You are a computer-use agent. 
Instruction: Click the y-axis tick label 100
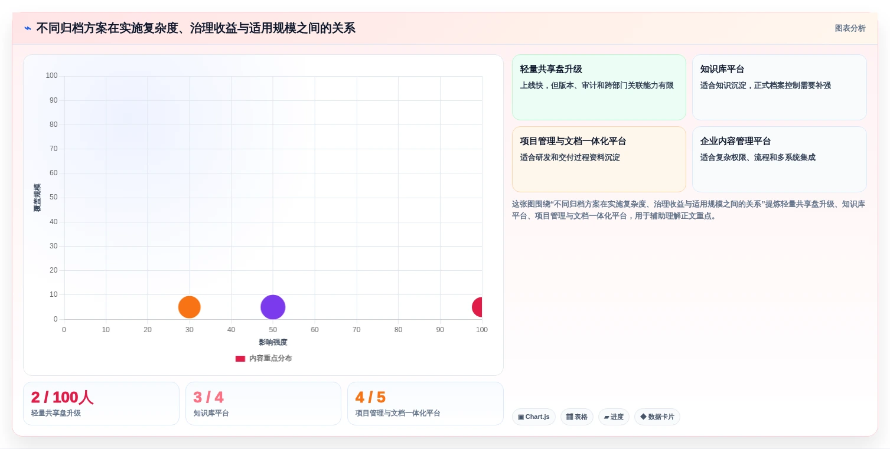point(51,76)
